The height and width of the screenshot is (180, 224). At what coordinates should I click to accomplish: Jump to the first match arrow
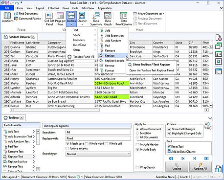(171, 158)
